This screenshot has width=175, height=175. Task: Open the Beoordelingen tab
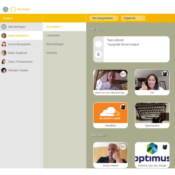[x=55, y=44]
